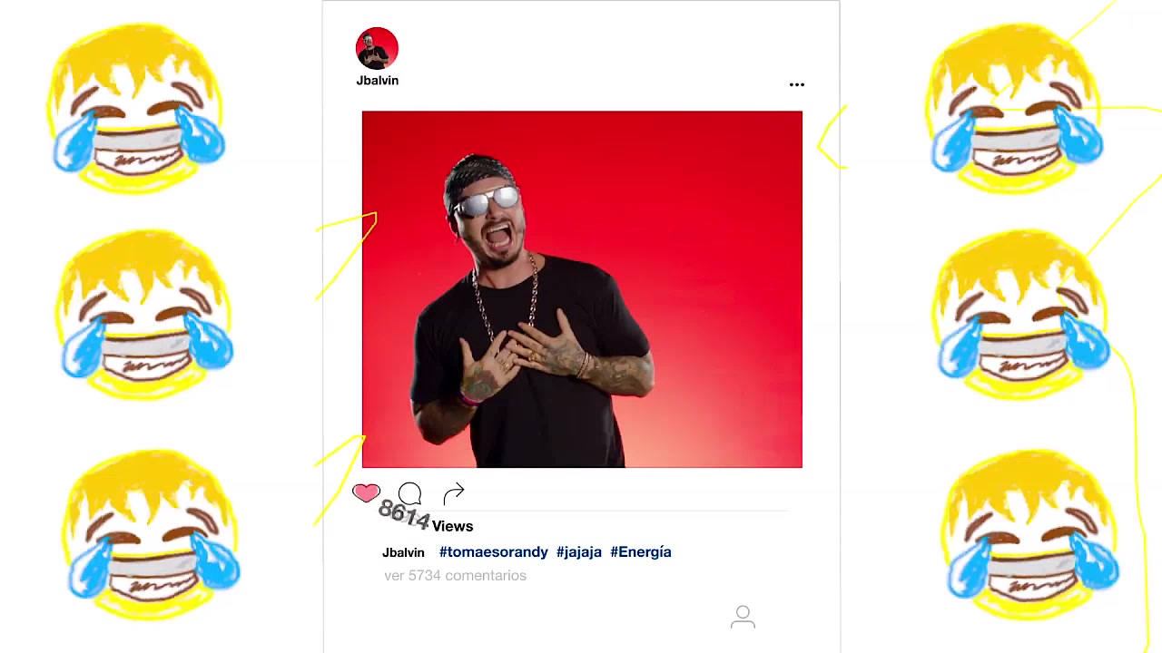This screenshot has width=1162, height=653.
Task: Open the three-dot post options menu
Action: [796, 84]
